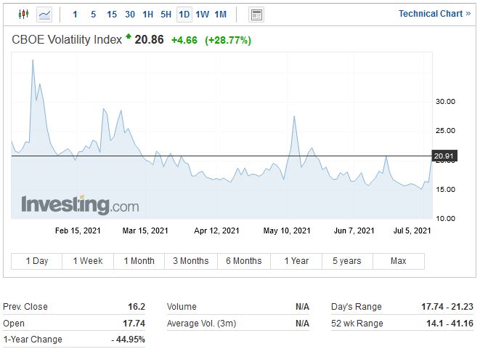The height and width of the screenshot is (357, 480).
Task: Show the 3 Months range tab
Action: 191,261
